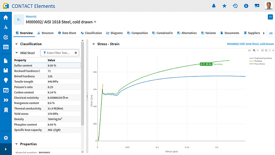Toggle True stress legend entry
The image size is (275, 155).
click(x=257, y=64)
